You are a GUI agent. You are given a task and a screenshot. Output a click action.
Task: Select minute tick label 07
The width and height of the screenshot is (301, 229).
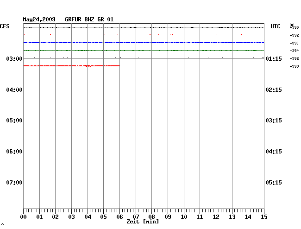(136, 217)
